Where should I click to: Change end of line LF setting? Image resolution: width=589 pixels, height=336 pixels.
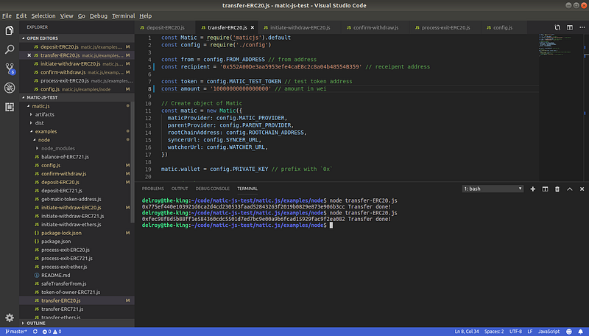tap(529, 332)
